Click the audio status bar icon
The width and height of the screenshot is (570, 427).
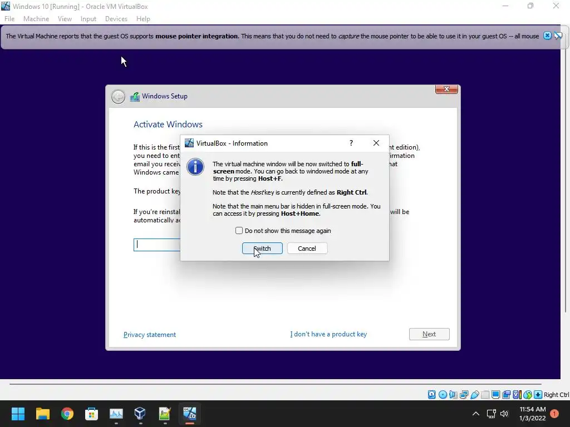click(453, 394)
